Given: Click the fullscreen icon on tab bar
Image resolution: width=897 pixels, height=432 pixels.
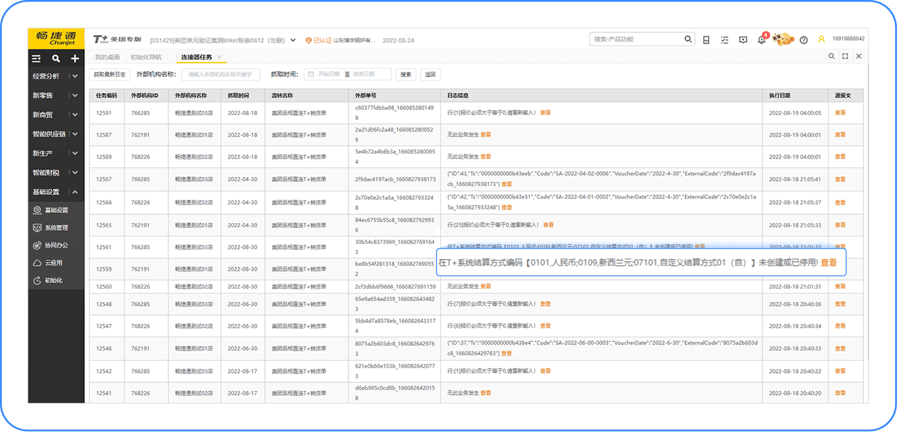Looking at the screenshot, I should click(845, 56).
